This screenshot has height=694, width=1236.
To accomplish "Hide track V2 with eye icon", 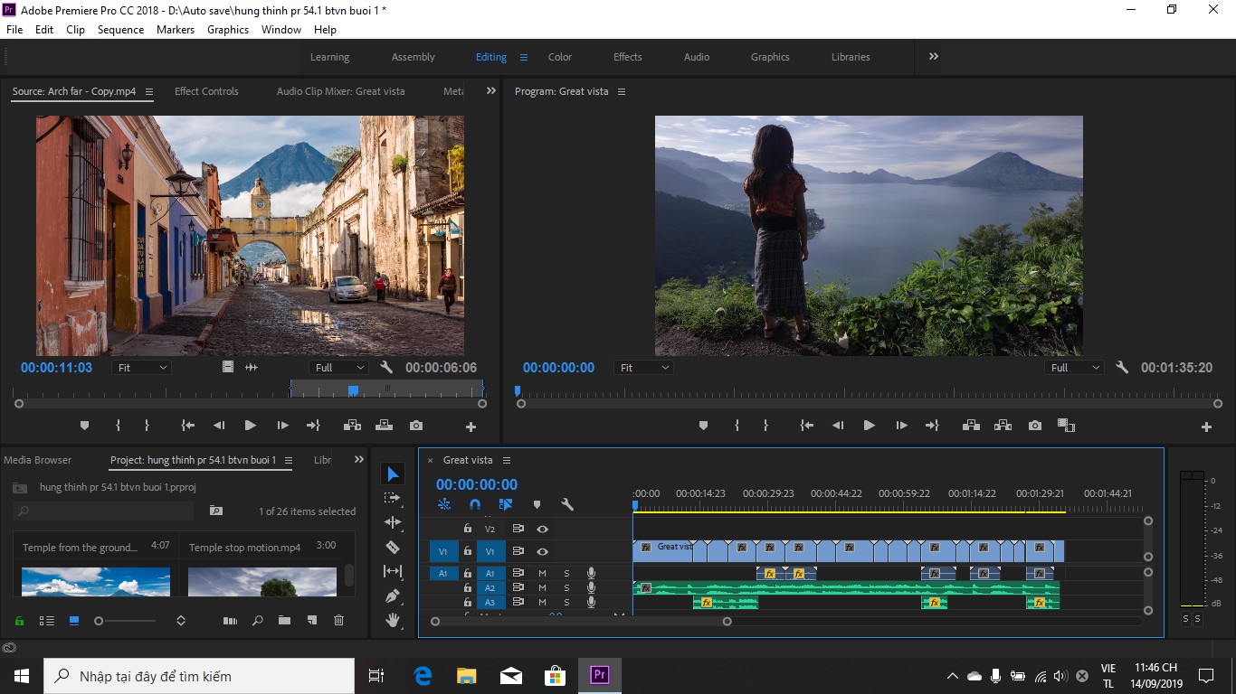I will pyautogui.click(x=542, y=529).
